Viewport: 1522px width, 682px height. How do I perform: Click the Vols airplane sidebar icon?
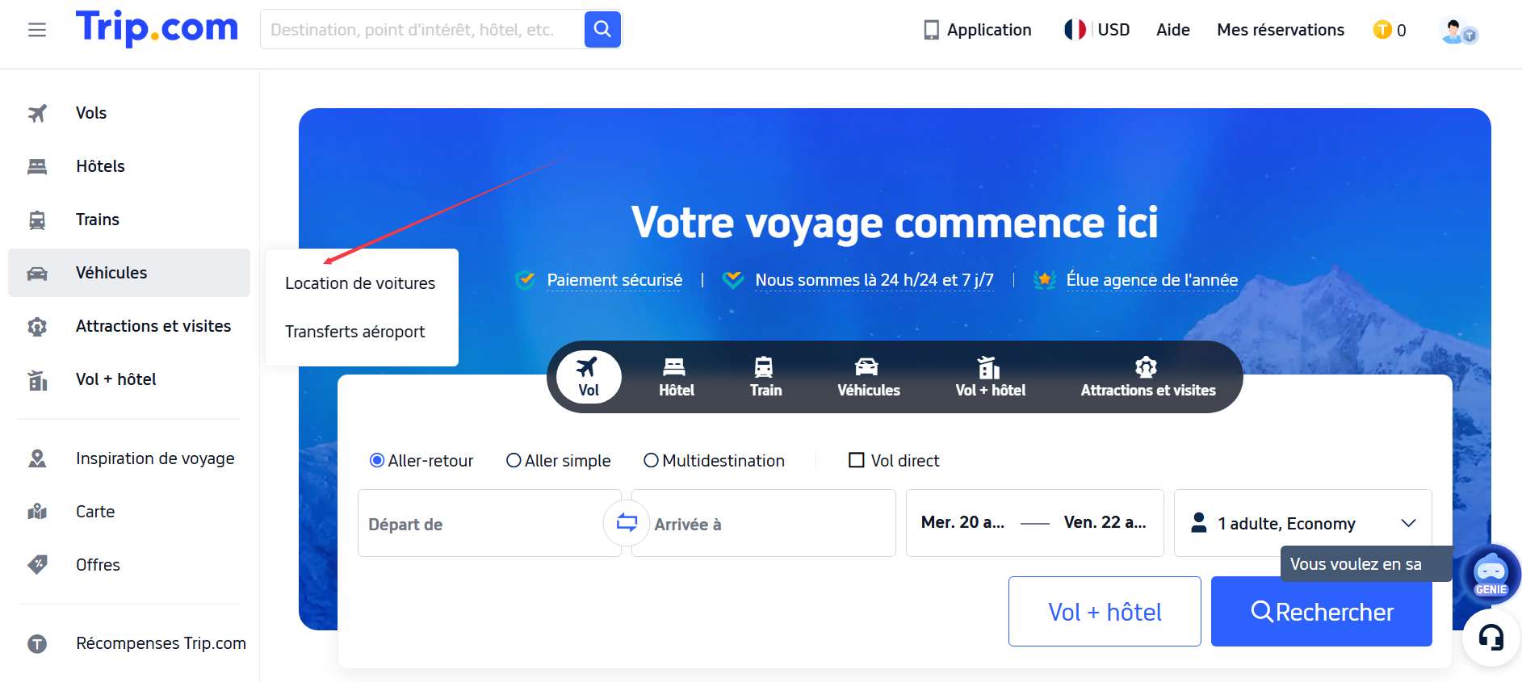tap(37, 113)
